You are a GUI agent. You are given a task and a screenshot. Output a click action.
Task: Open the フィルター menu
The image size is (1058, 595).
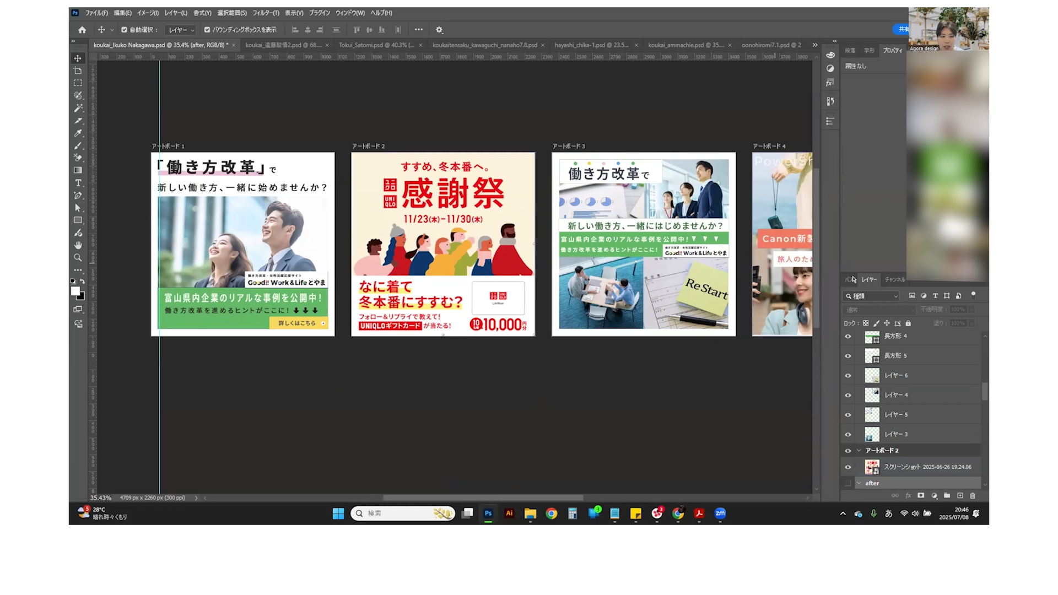[x=266, y=13]
